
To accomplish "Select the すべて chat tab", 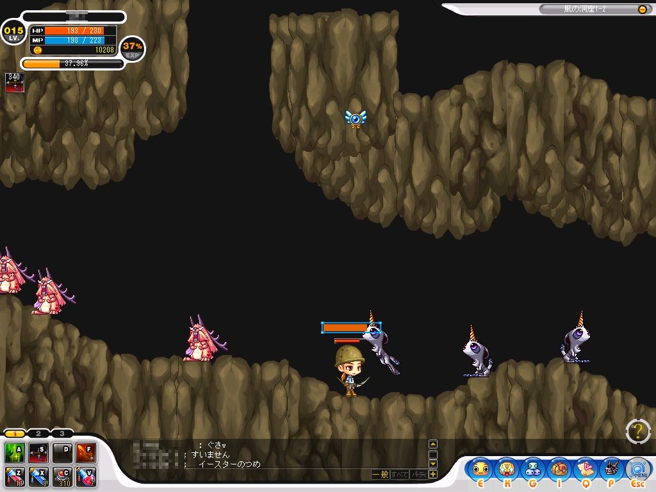I will 400,475.
